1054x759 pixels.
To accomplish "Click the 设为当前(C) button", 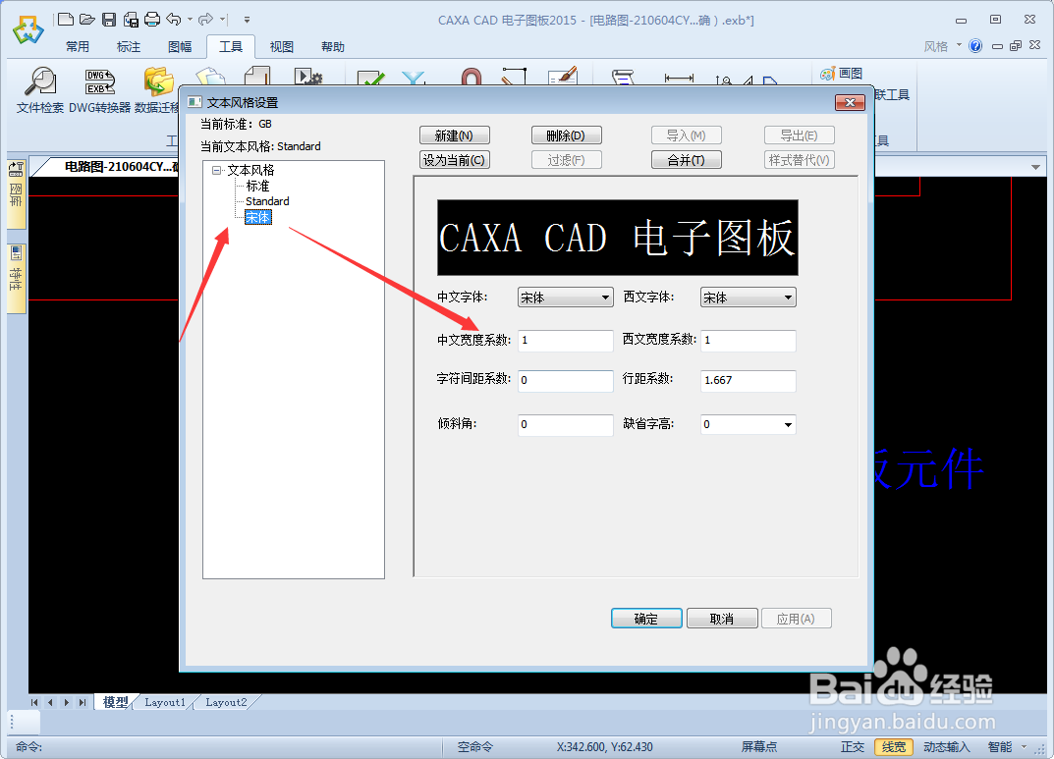I will 455,160.
